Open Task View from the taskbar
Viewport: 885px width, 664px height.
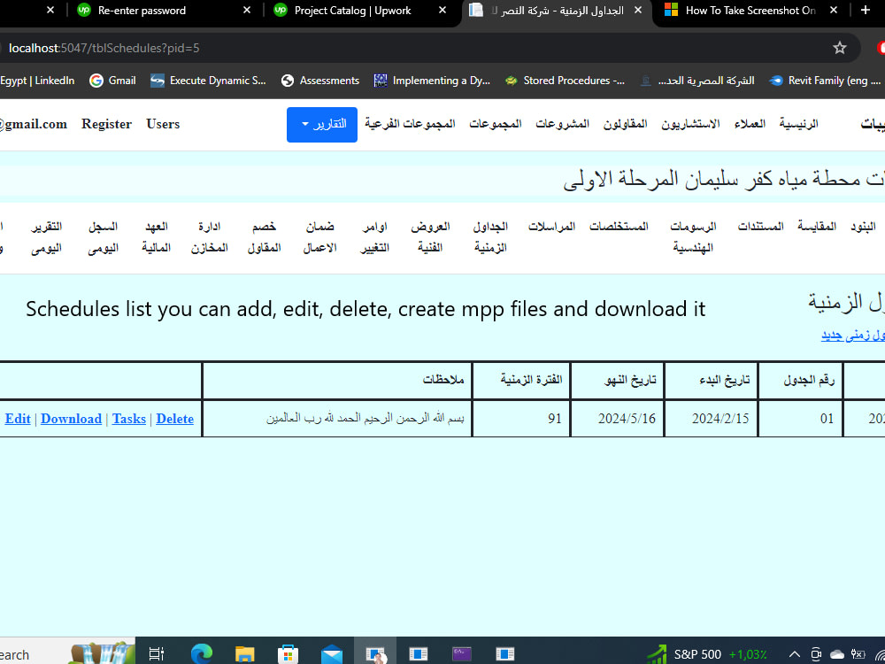[x=157, y=654]
